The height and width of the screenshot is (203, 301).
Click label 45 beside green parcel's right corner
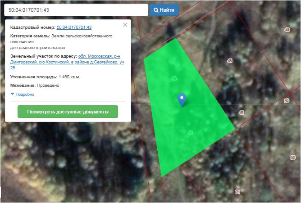[x=241, y=113]
